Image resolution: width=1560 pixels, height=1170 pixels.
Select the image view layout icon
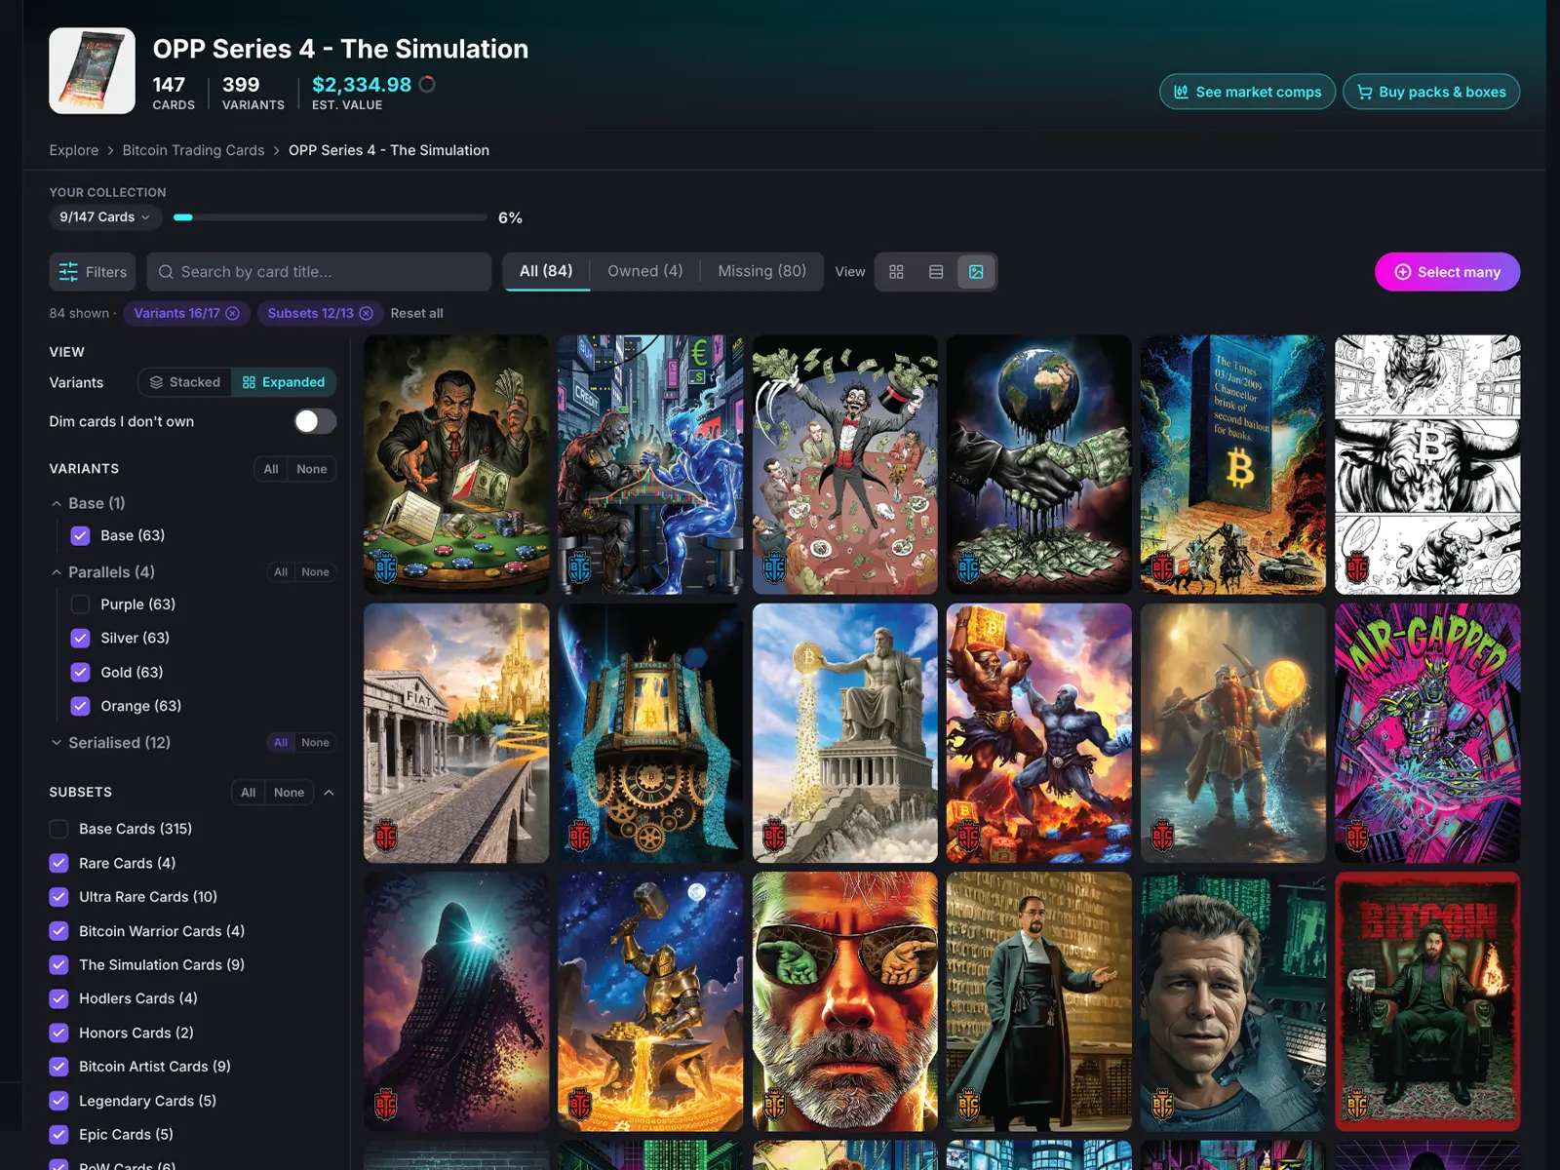point(976,272)
